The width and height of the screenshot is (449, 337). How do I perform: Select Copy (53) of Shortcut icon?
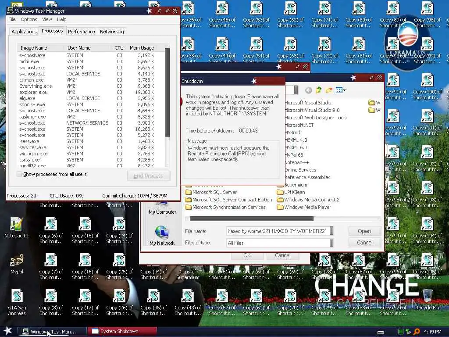[256, 14]
